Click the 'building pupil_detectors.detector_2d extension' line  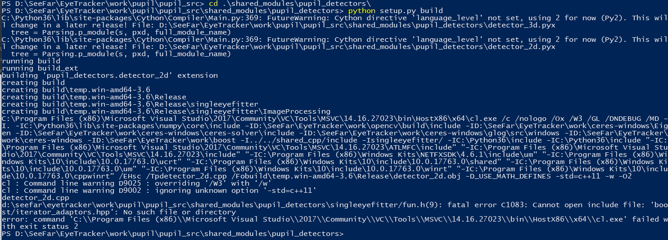[x=110, y=76]
